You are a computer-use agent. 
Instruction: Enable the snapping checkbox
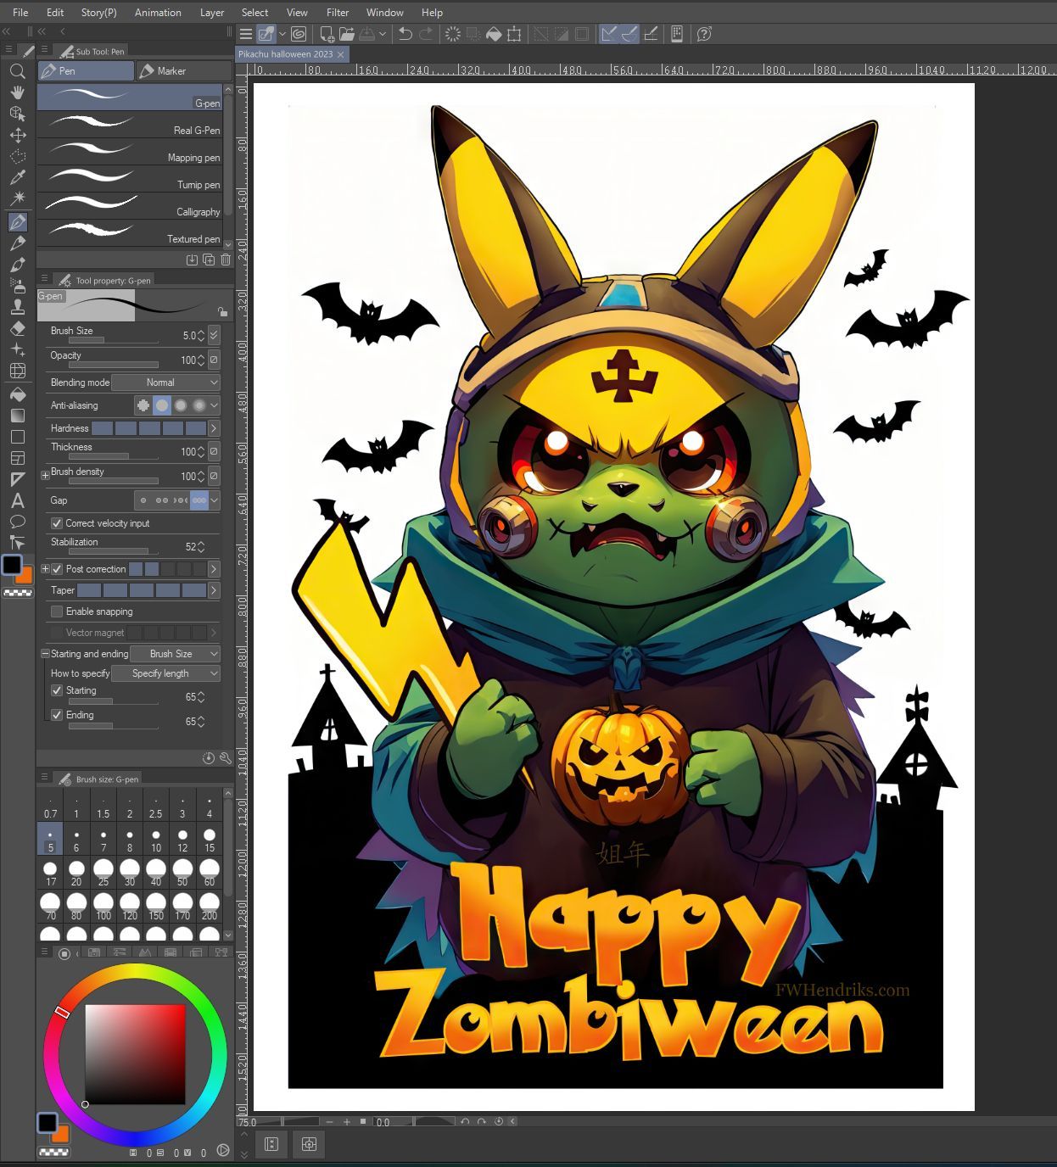pyautogui.click(x=57, y=611)
